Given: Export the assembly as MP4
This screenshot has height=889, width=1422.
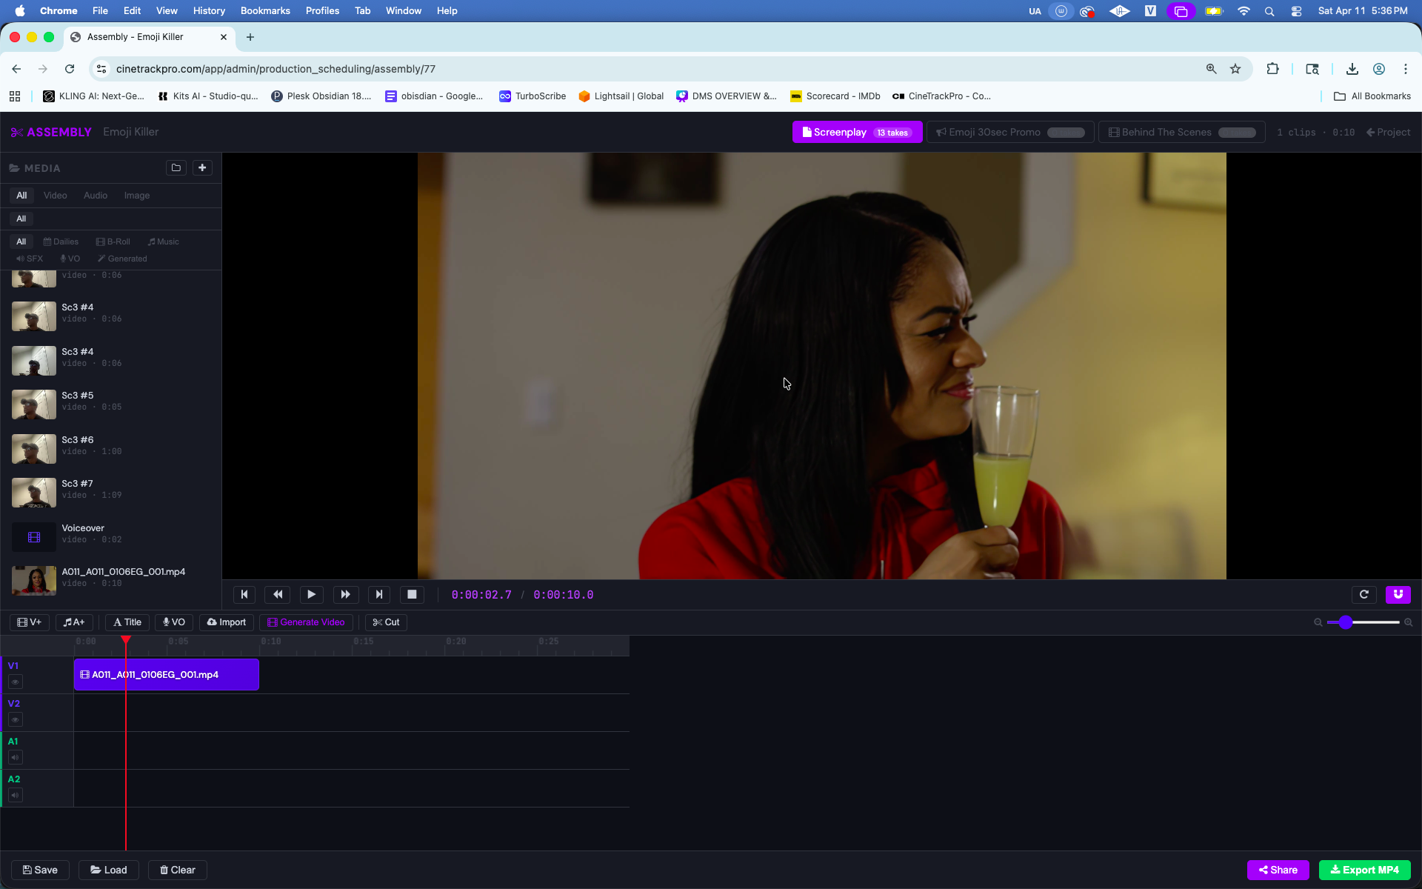Looking at the screenshot, I should [x=1364, y=870].
